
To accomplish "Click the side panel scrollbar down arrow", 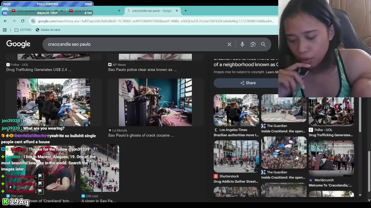I will (x=360, y=195).
